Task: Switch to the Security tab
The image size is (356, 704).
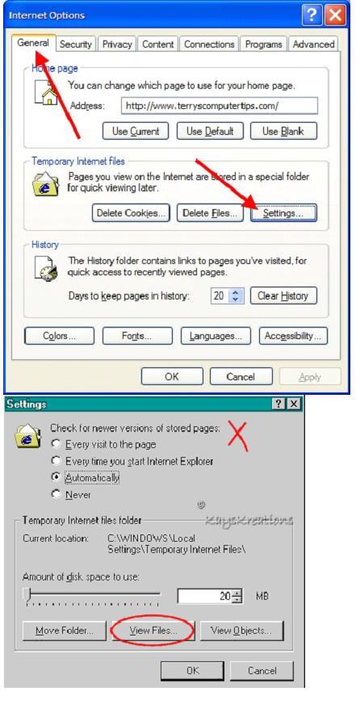Action: pyautogui.click(x=75, y=44)
